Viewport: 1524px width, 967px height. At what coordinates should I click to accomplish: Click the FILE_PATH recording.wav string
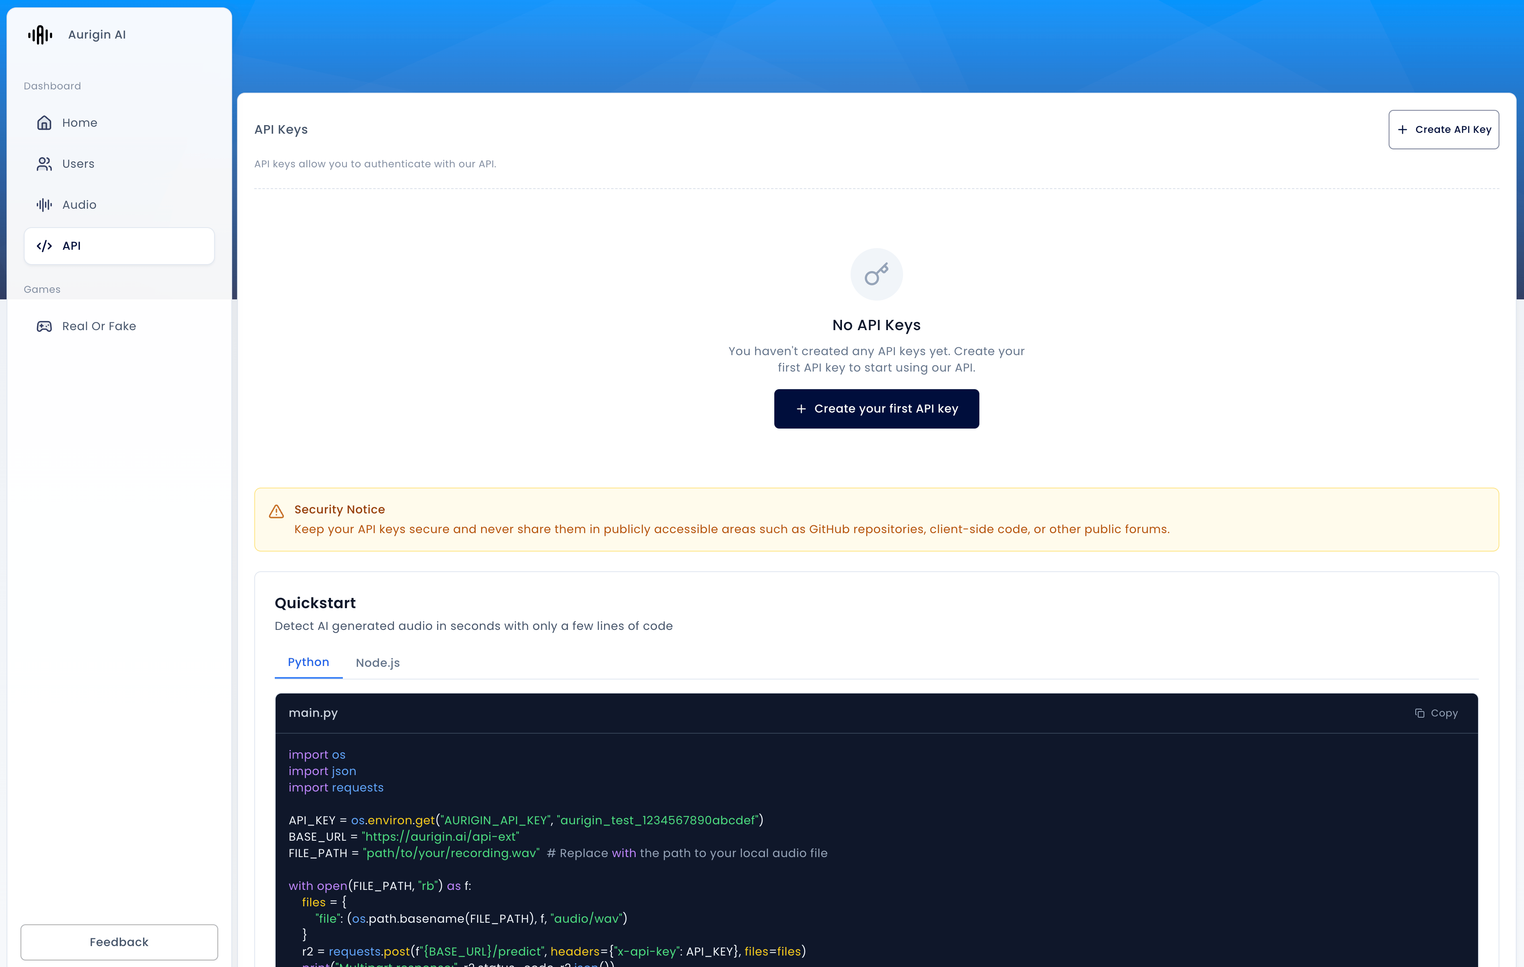[451, 853]
